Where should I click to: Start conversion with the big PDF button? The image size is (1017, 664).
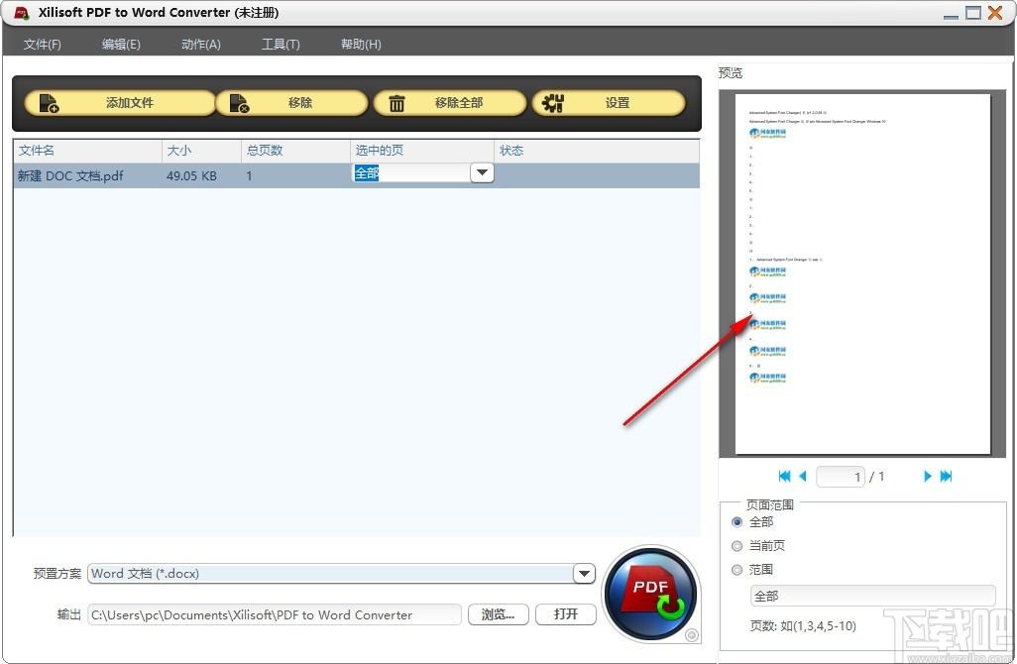pos(650,594)
